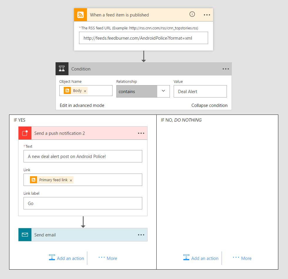Click the Body token's RSS icon

68,90
